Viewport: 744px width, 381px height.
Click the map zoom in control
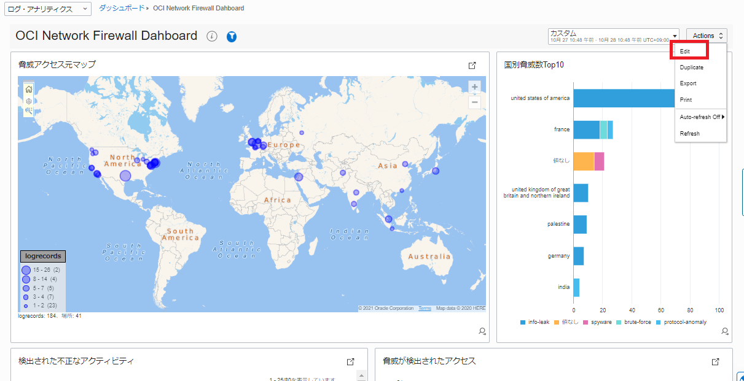[474, 87]
